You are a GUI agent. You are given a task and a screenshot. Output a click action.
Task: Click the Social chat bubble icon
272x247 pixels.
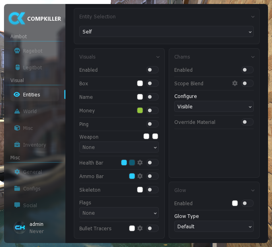pyautogui.click(x=17, y=205)
